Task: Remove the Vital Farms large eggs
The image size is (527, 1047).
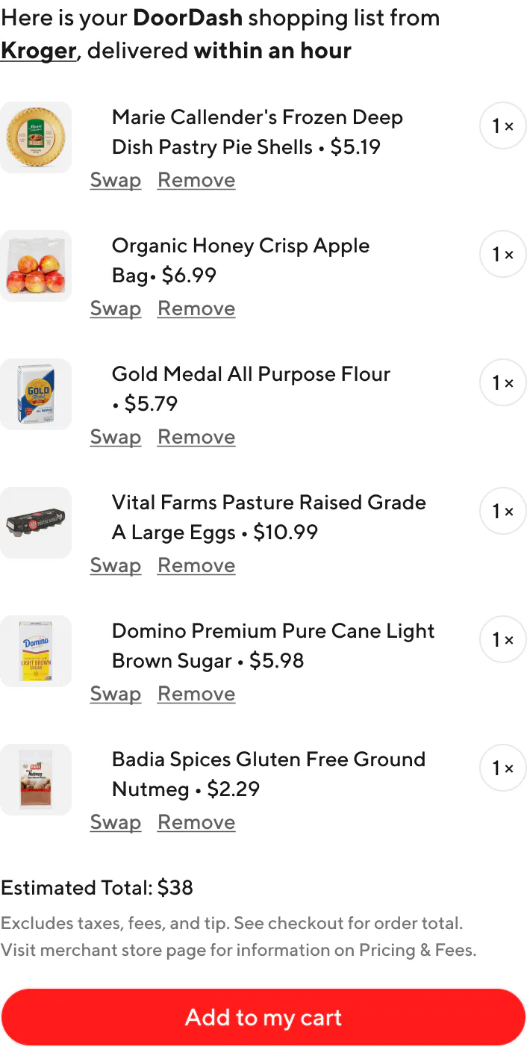Action: pos(196,565)
